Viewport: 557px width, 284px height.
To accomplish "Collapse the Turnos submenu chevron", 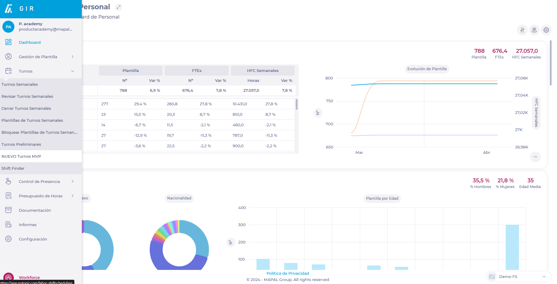I will click(73, 71).
